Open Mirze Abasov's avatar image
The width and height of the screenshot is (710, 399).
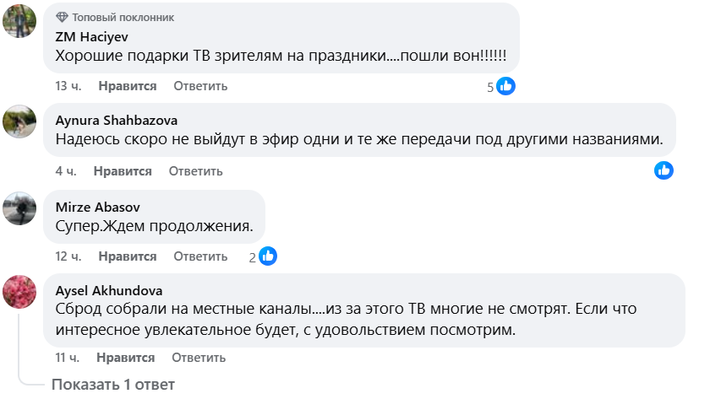click(20, 208)
